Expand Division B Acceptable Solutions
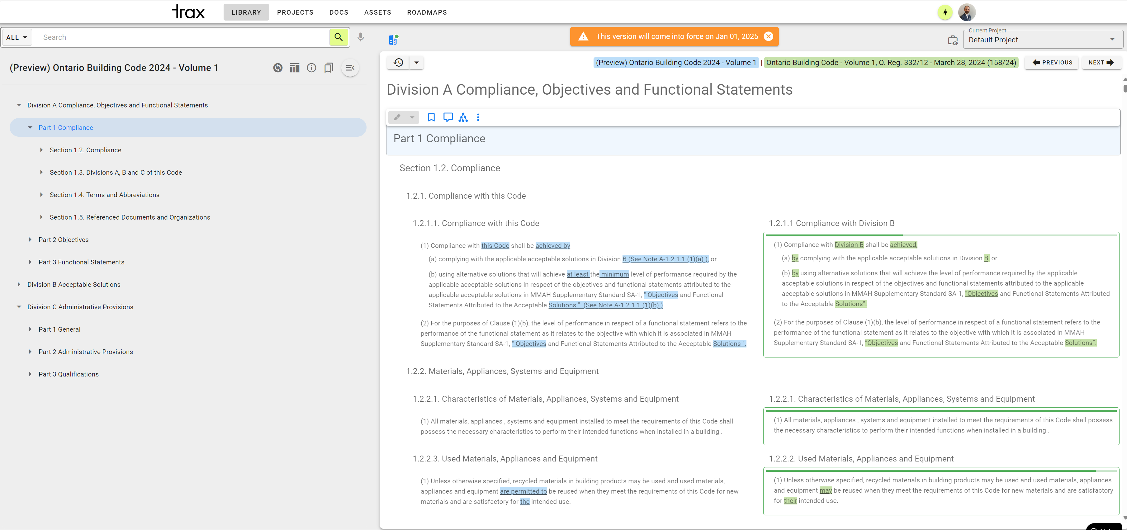1127x530 pixels. pyautogui.click(x=19, y=285)
